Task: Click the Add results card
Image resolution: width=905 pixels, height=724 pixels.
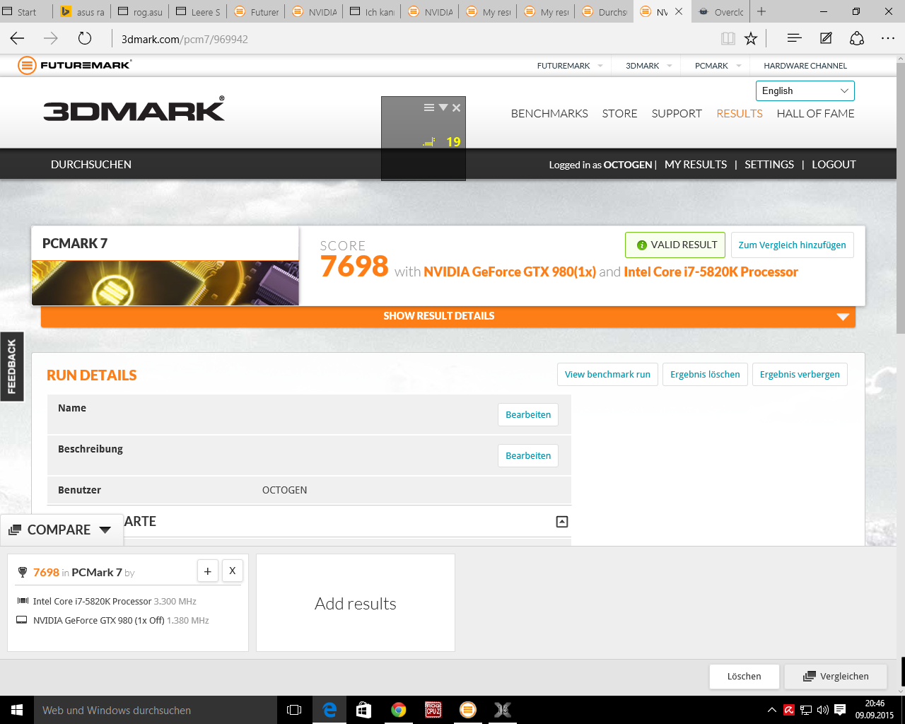Action: click(x=356, y=603)
